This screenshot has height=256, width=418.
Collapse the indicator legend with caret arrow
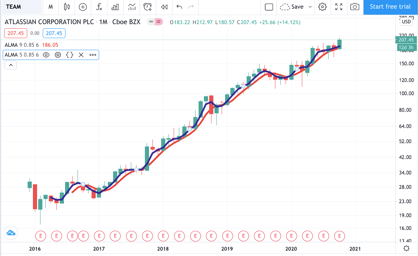11,65
